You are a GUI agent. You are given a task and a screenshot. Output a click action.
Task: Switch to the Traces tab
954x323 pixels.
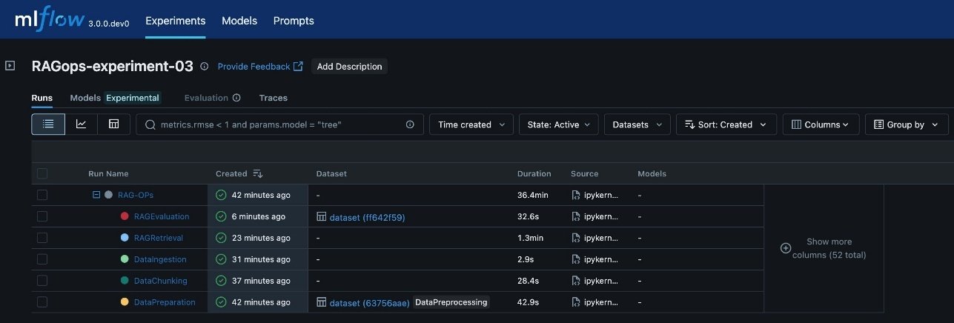coord(273,98)
